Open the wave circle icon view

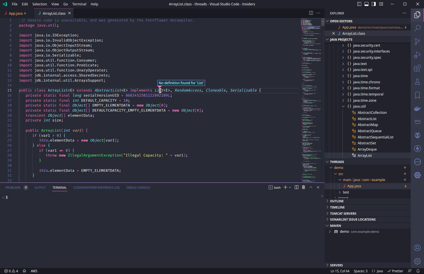pyautogui.click(x=417, y=162)
